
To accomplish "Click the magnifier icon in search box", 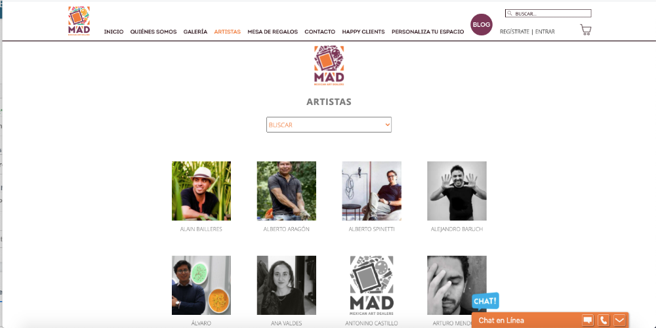I will (x=510, y=13).
